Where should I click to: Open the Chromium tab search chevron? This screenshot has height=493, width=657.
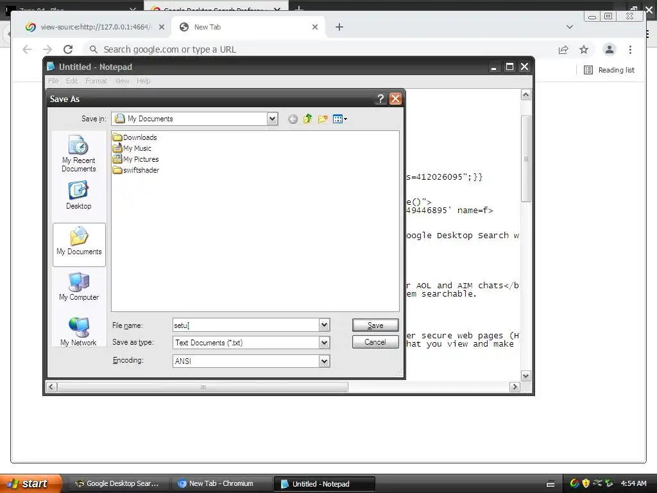[570, 27]
